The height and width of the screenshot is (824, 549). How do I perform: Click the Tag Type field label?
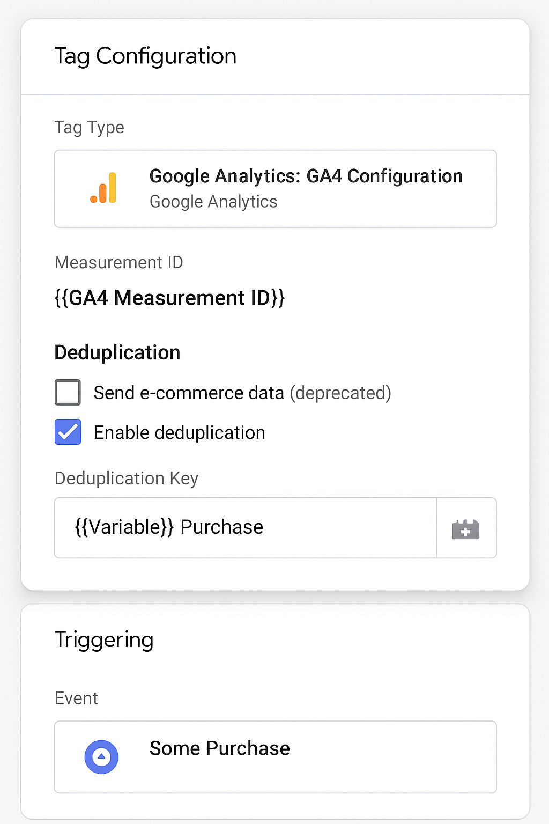point(90,128)
